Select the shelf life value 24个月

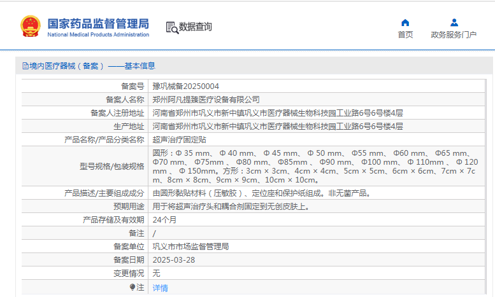(x=164, y=220)
